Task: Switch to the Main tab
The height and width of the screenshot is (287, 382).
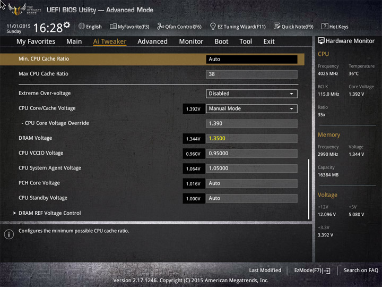Action: pyautogui.click(x=74, y=41)
